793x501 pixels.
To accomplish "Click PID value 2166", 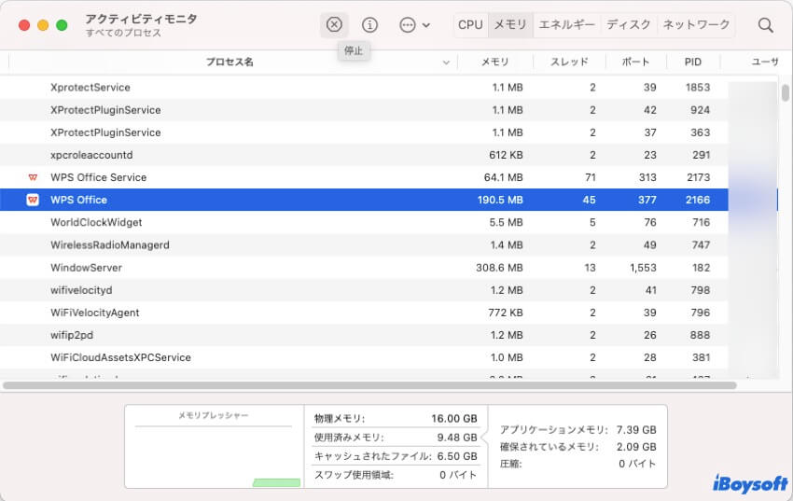I will coord(698,200).
